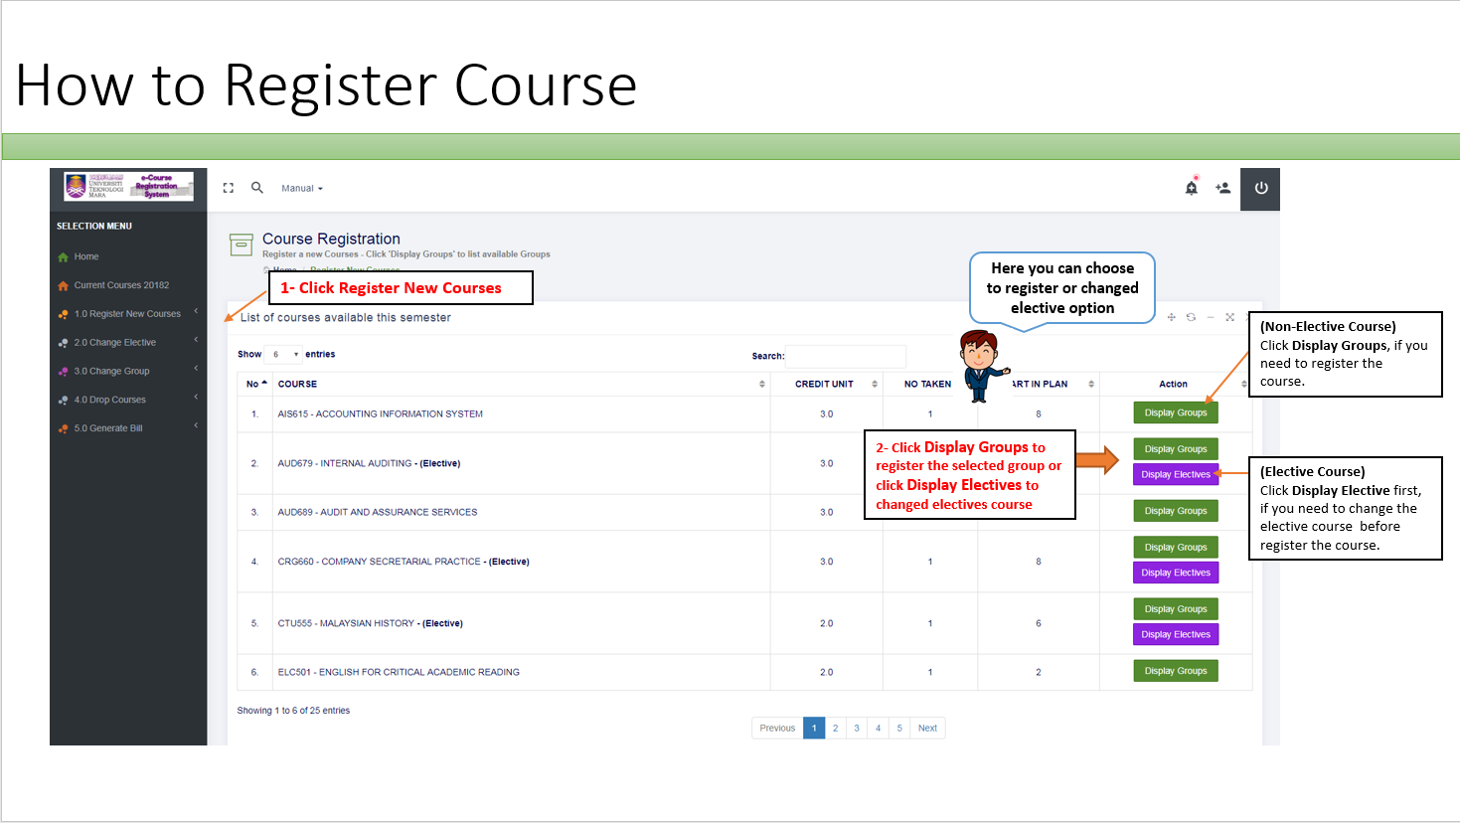This screenshot has width=1460, height=823.
Task: Open the Show entries dropdown
Action: [x=282, y=354]
